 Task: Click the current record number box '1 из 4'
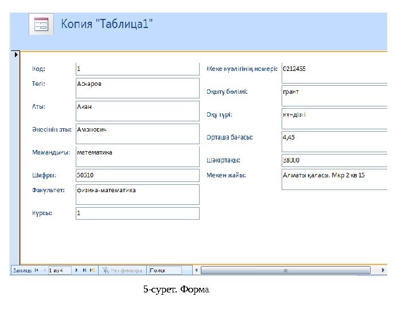60,270
